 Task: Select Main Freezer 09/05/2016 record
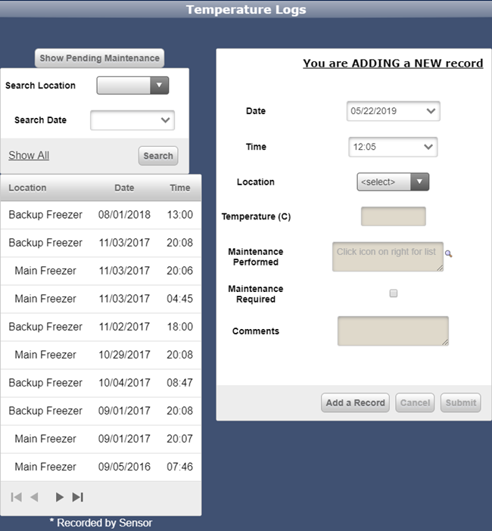(x=101, y=467)
